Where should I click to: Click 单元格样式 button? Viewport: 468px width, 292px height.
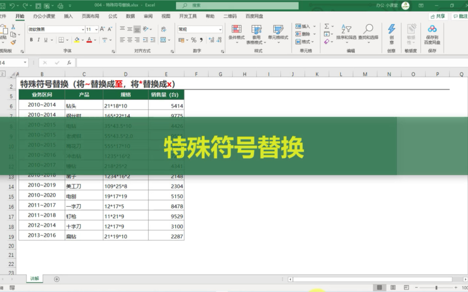[x=278, y=35]
